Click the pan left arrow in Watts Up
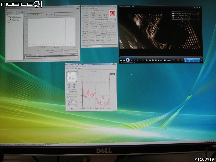The image size is (216, 162). click(68, 87)
